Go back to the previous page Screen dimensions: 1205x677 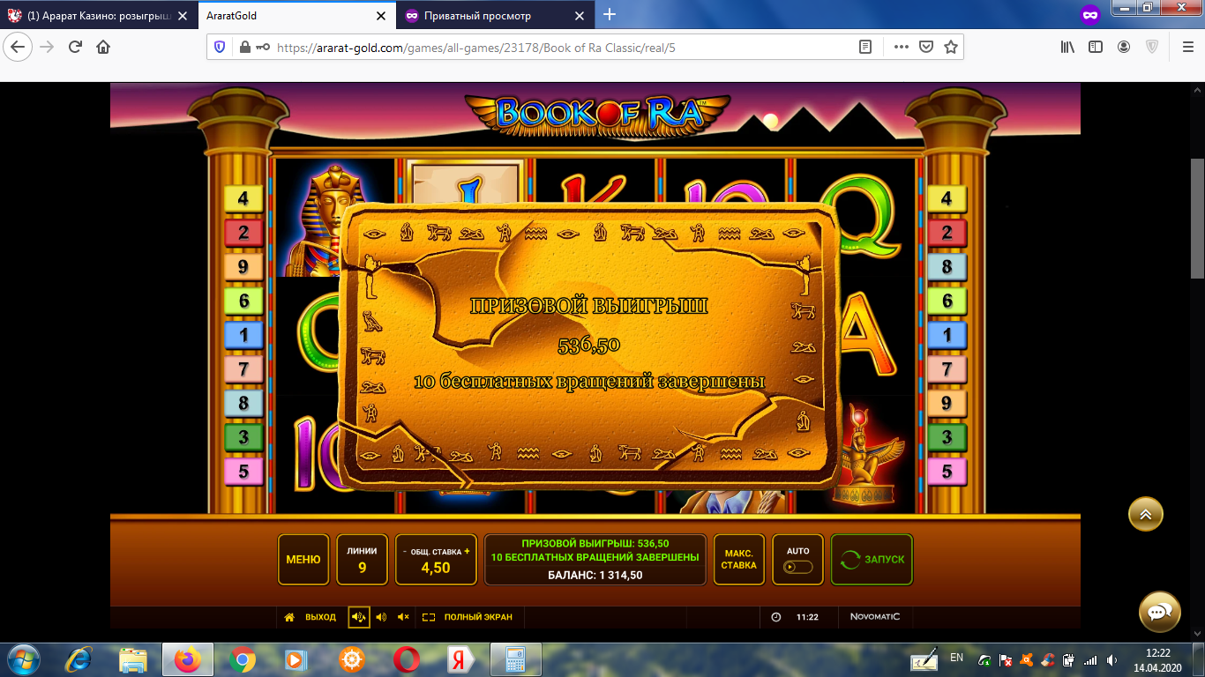pos(19,47)
